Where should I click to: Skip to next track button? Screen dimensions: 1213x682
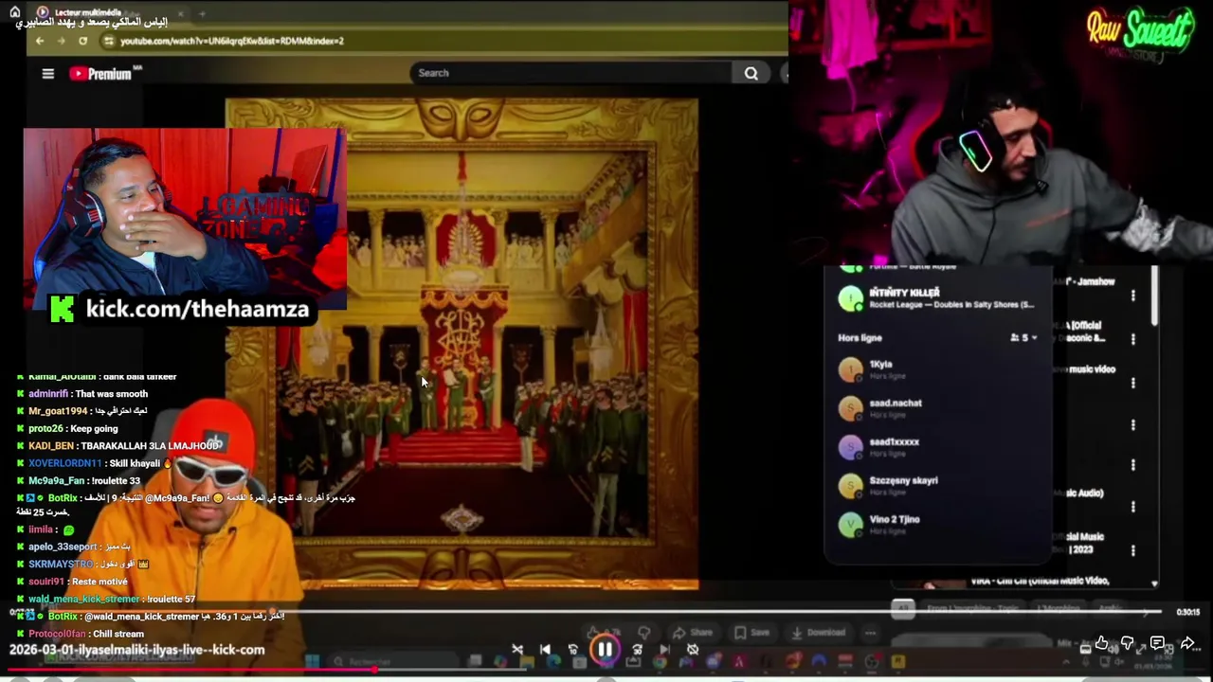(x=664, y=649)
